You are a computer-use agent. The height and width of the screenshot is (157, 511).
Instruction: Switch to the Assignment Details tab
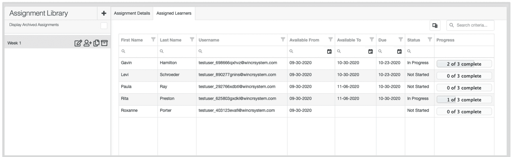132,13
